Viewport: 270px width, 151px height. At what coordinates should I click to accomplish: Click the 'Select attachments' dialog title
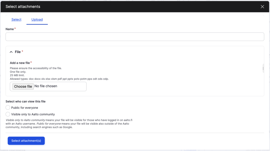pyautogui.click(x=23, y=6)
